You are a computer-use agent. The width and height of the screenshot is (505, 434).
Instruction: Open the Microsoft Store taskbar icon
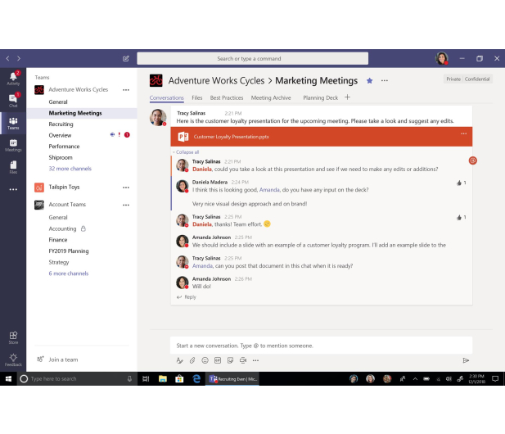(x=179, y=378)
